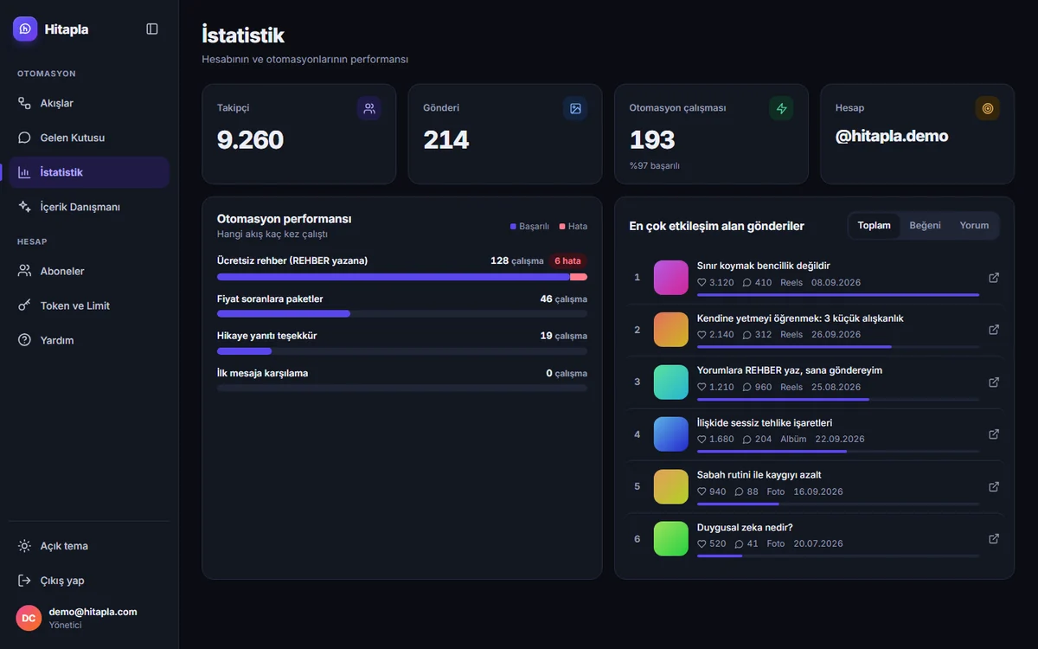The height and width of the screenshot is (649, 1038).
Task: Click title Yorumlara REHBER yaz, sana göndereyim
Action: point(790,370)
